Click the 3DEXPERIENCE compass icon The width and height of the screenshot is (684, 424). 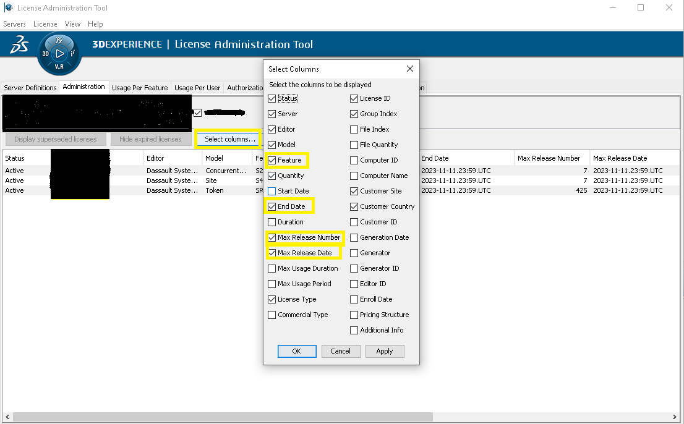tap(59, 53)
